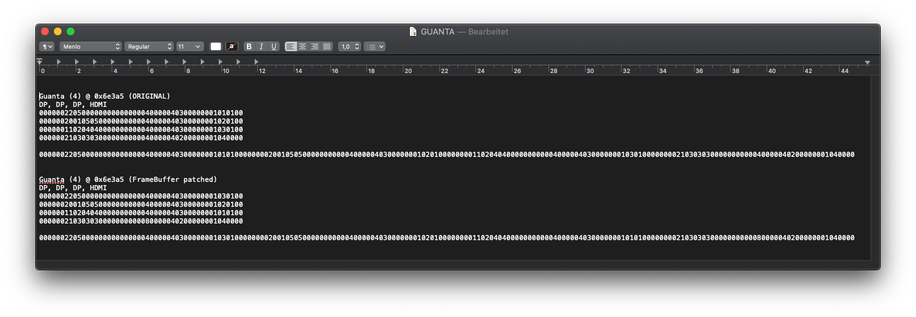Click the GUANTA document icon in title bar

(x=413, y=31)
